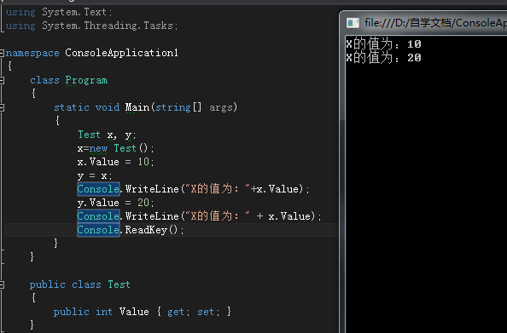Screen dimensions: 507x333
Task: Click the first WriteLine method name
Action: tap(152, 189)
